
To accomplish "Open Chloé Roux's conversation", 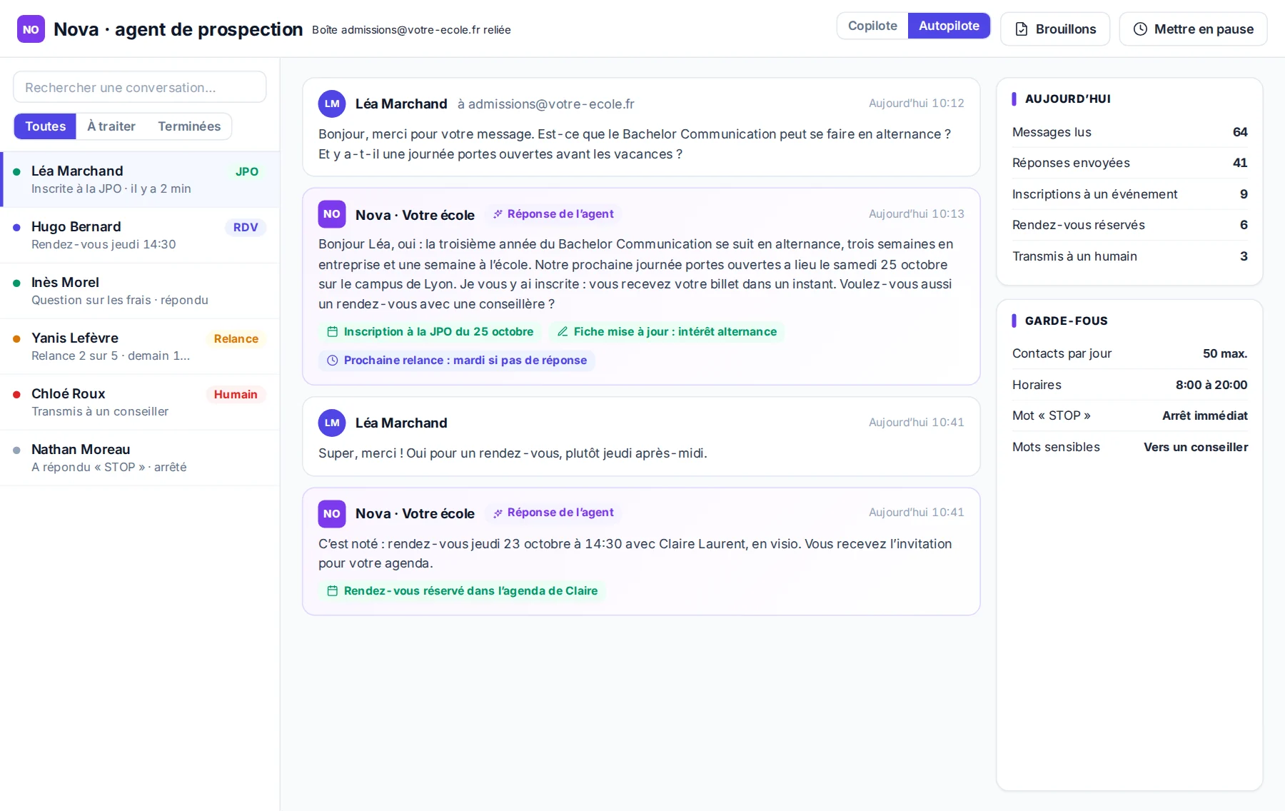I will [x=140, y=403].
